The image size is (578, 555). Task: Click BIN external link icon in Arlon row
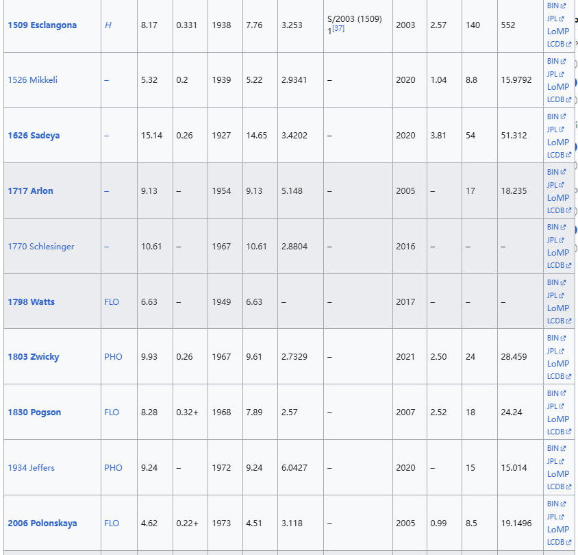point(563,172)
